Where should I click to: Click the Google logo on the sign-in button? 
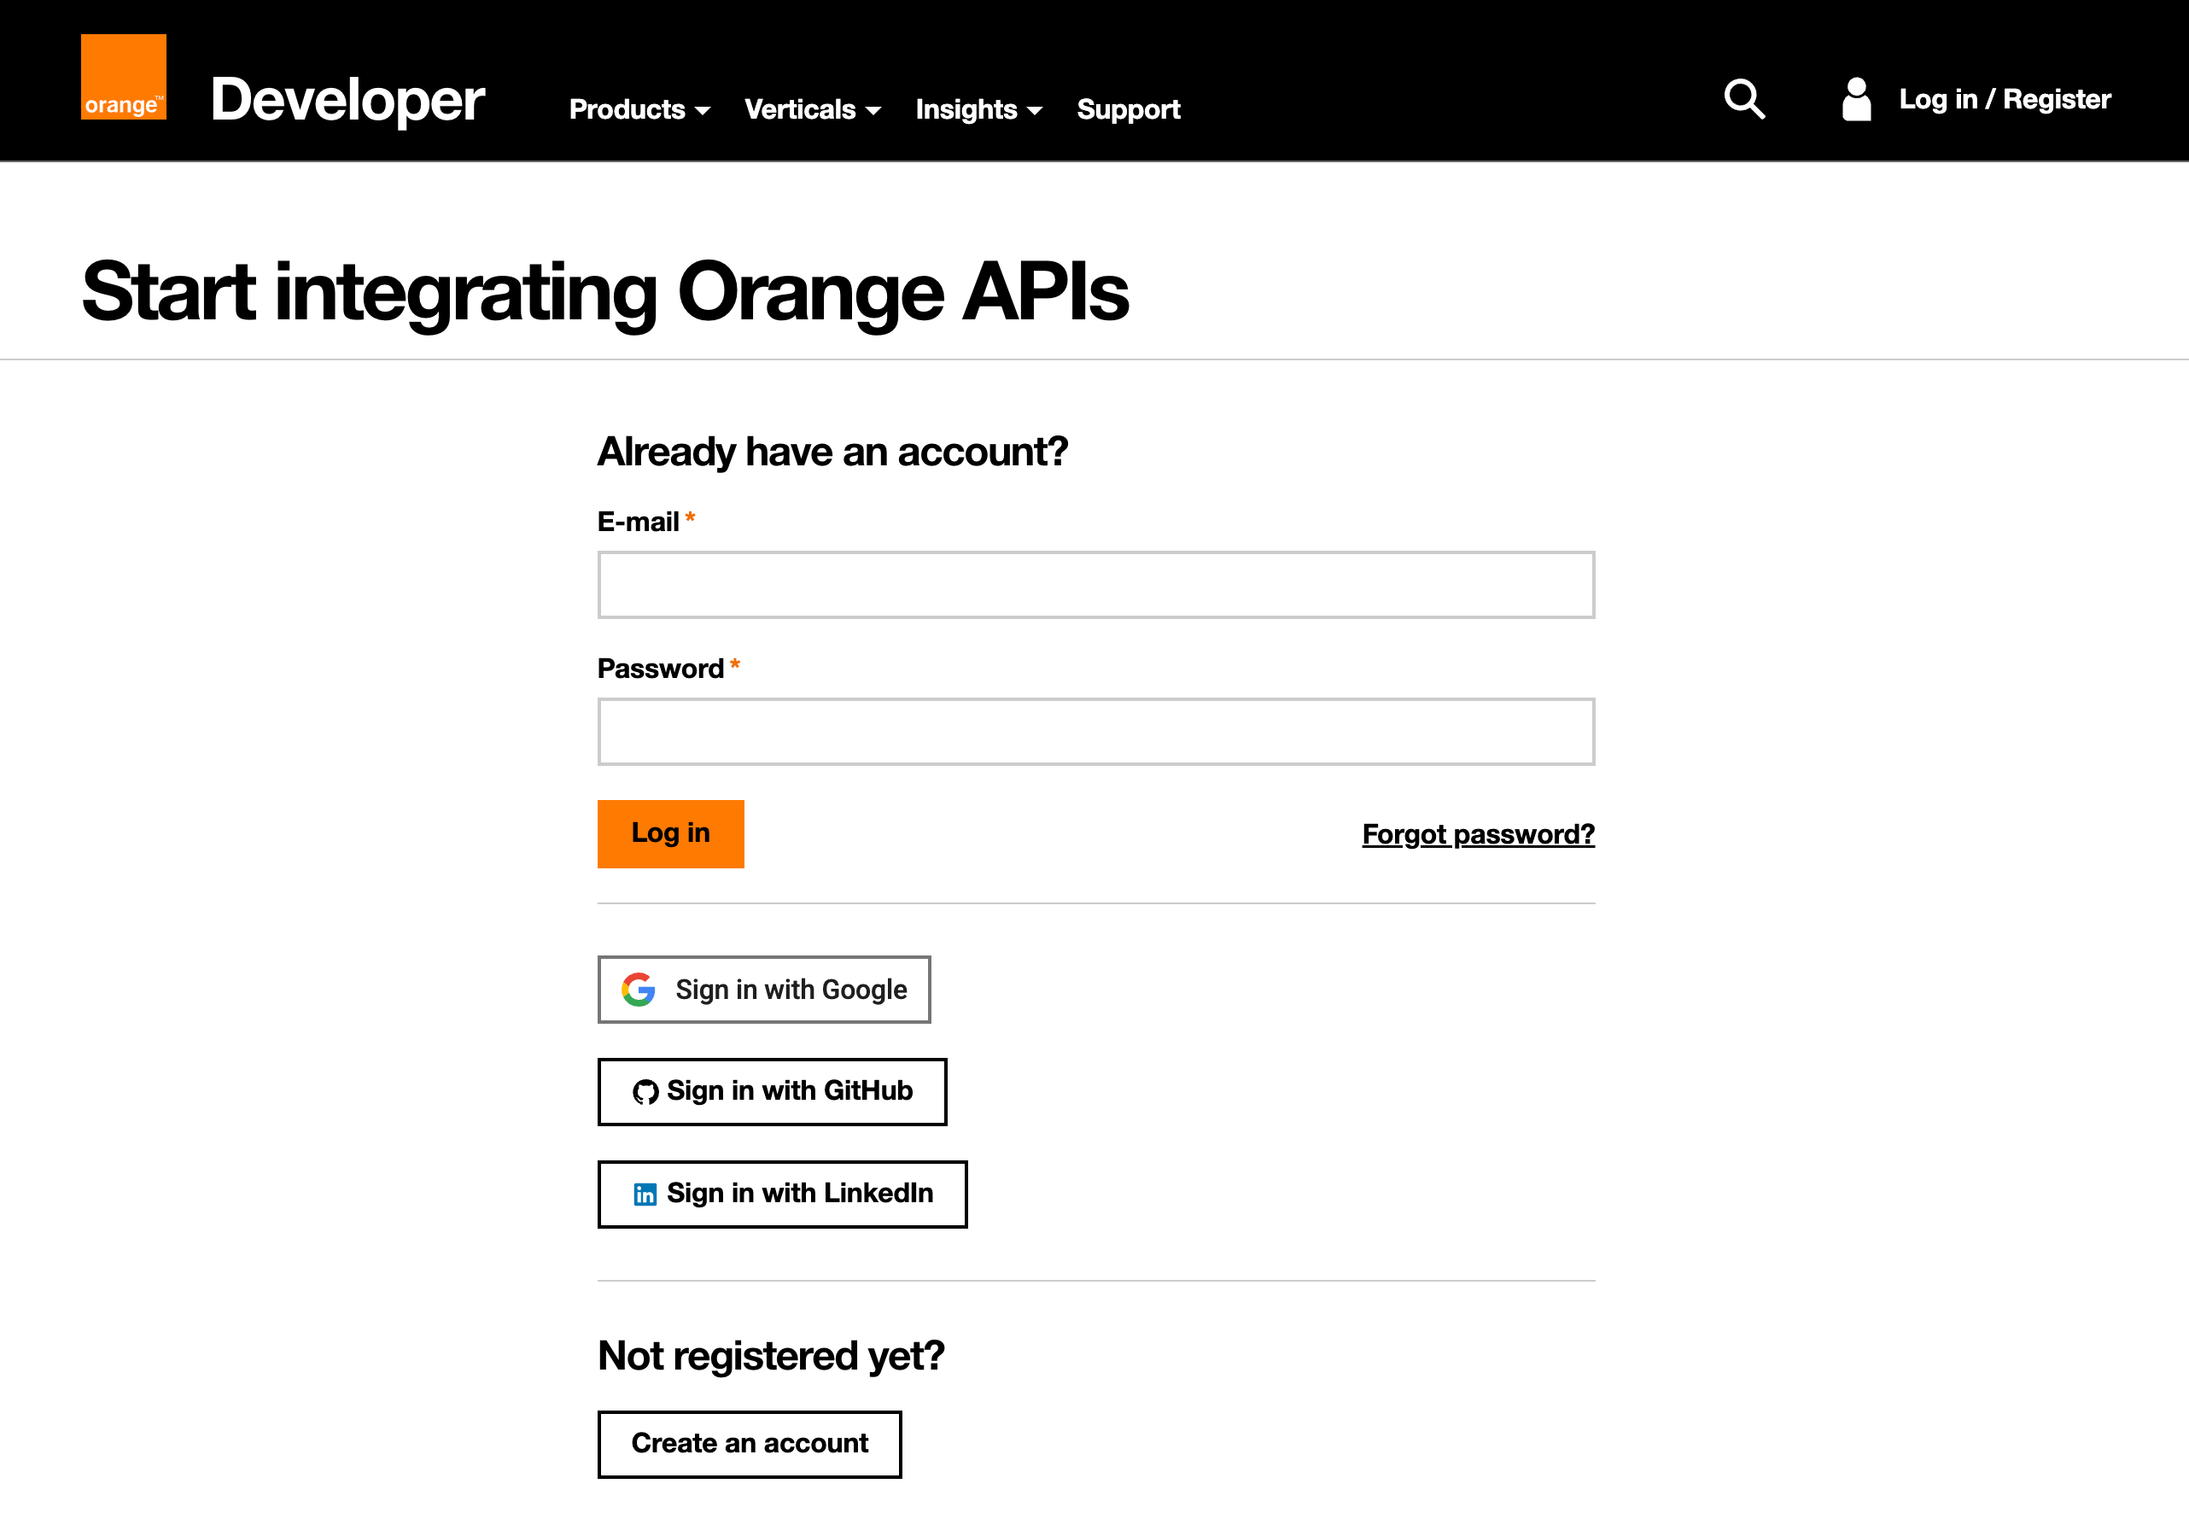tap(639, 990)
